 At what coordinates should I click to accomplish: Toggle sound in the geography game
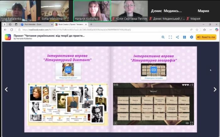click(187, 123)
